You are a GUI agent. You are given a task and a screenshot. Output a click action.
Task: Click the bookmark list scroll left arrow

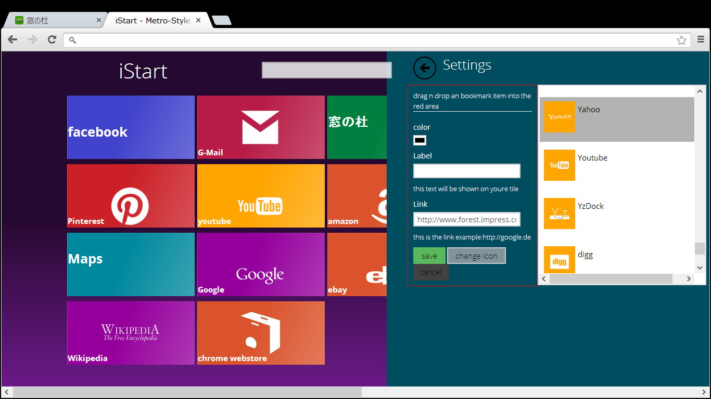544,279
